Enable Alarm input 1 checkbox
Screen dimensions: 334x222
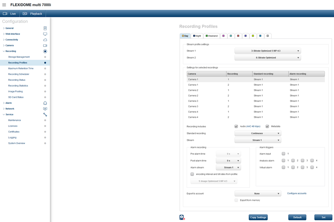coord(284,154)
